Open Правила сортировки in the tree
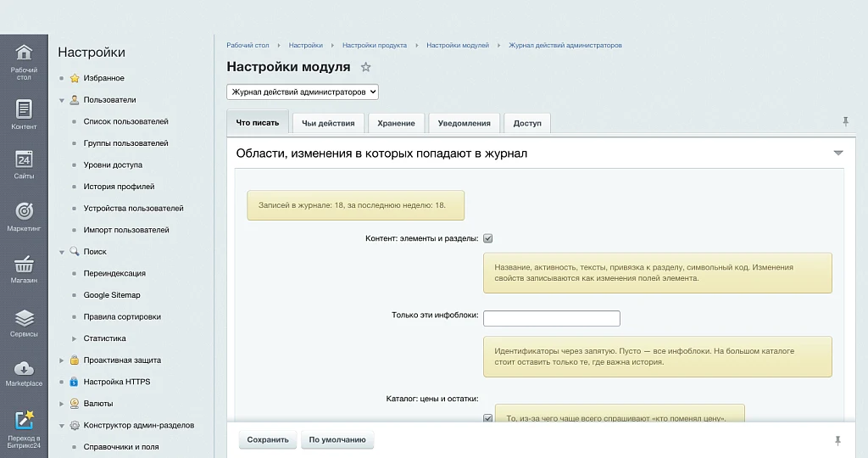 (x=122, y=316)
